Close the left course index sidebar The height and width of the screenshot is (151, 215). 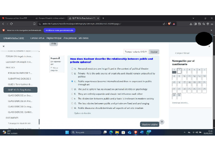click(4, 46)
